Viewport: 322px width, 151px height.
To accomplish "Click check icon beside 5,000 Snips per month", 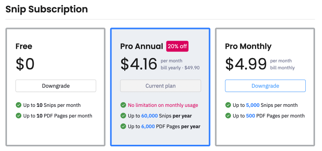I will [228, 105].
